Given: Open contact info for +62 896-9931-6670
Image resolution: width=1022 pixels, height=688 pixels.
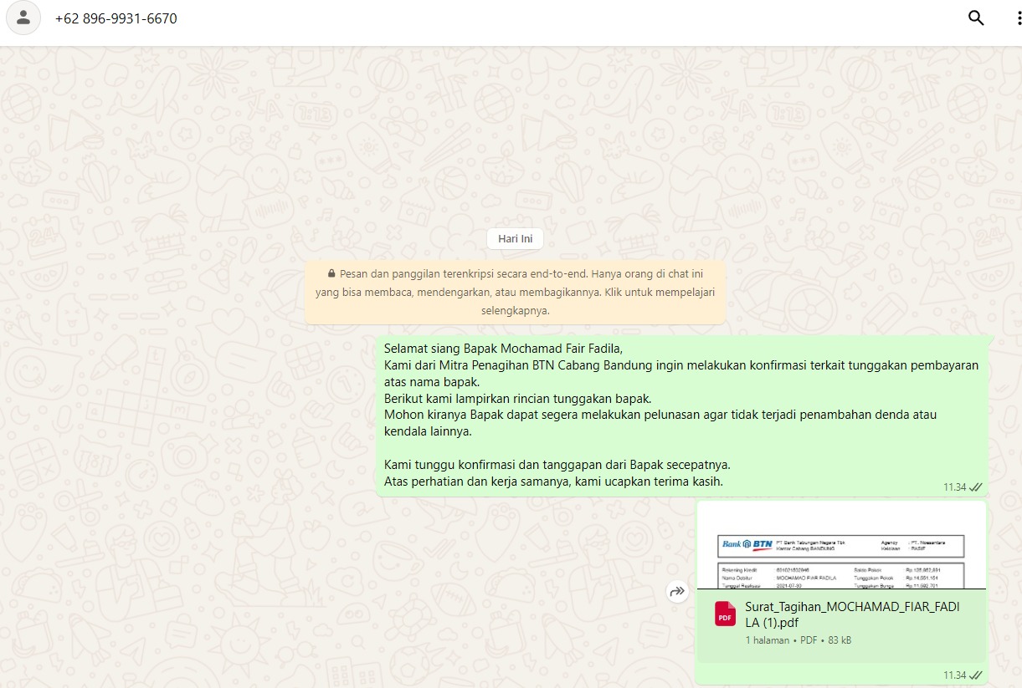Looking at the screenshot, I should (x=116, y=18).
